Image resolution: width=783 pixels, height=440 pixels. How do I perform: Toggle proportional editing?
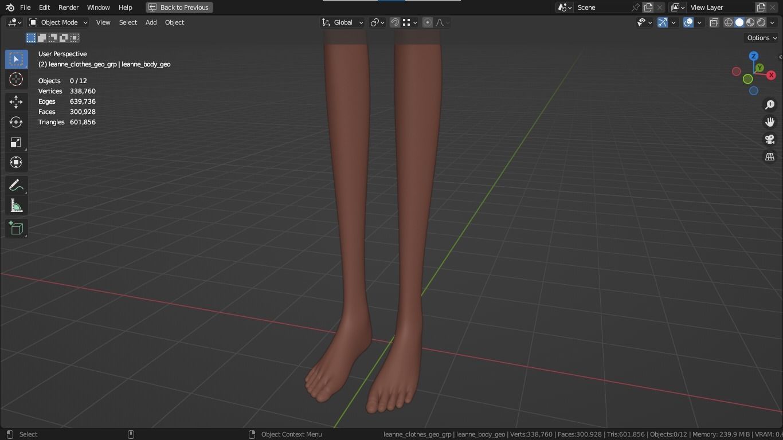pos(428,22)
